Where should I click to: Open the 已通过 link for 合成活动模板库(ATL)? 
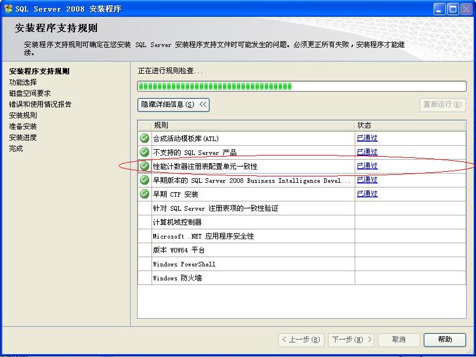(367, 138)
